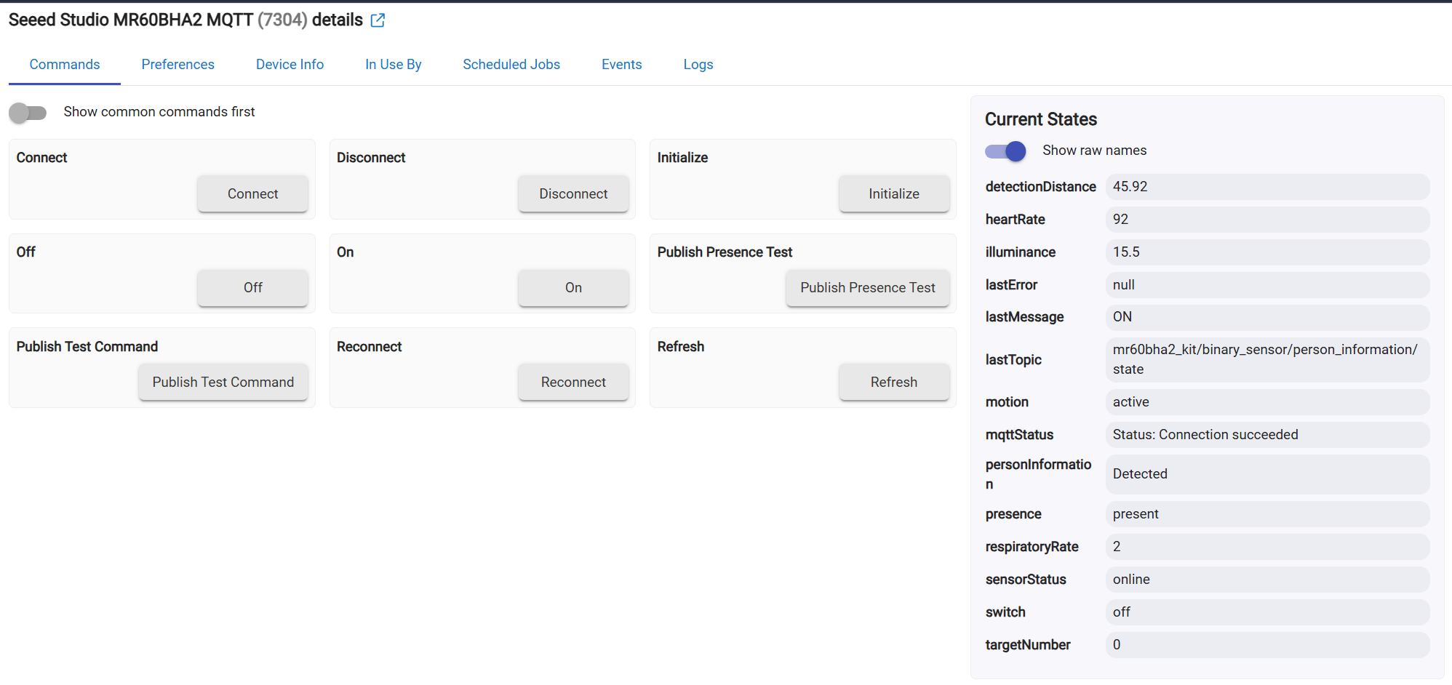The height and width of the screenshot is (685, 1452).
Task: Select the heartRate value 92
Action: click(x=1267, y=220)
